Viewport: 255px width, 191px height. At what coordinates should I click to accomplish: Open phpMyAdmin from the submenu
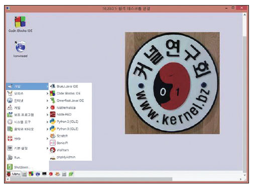(x=70, y=157)
